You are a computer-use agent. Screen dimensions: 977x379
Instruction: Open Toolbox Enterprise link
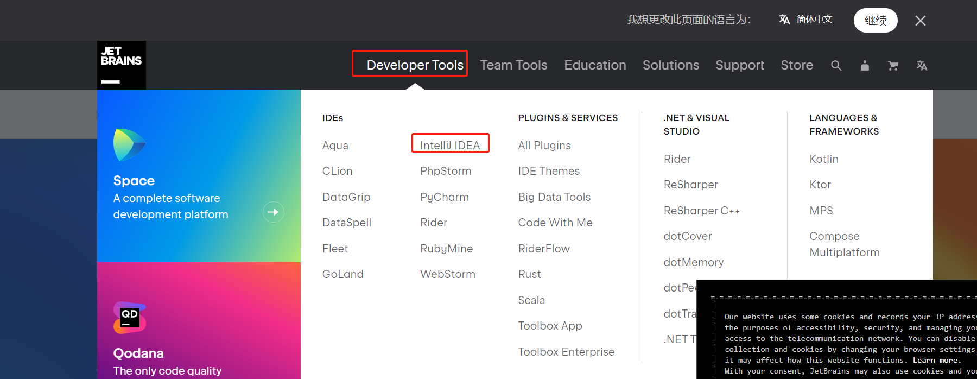click(x=566, y=352)
